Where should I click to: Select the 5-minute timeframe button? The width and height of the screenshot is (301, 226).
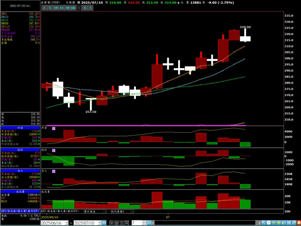[50, 8]
